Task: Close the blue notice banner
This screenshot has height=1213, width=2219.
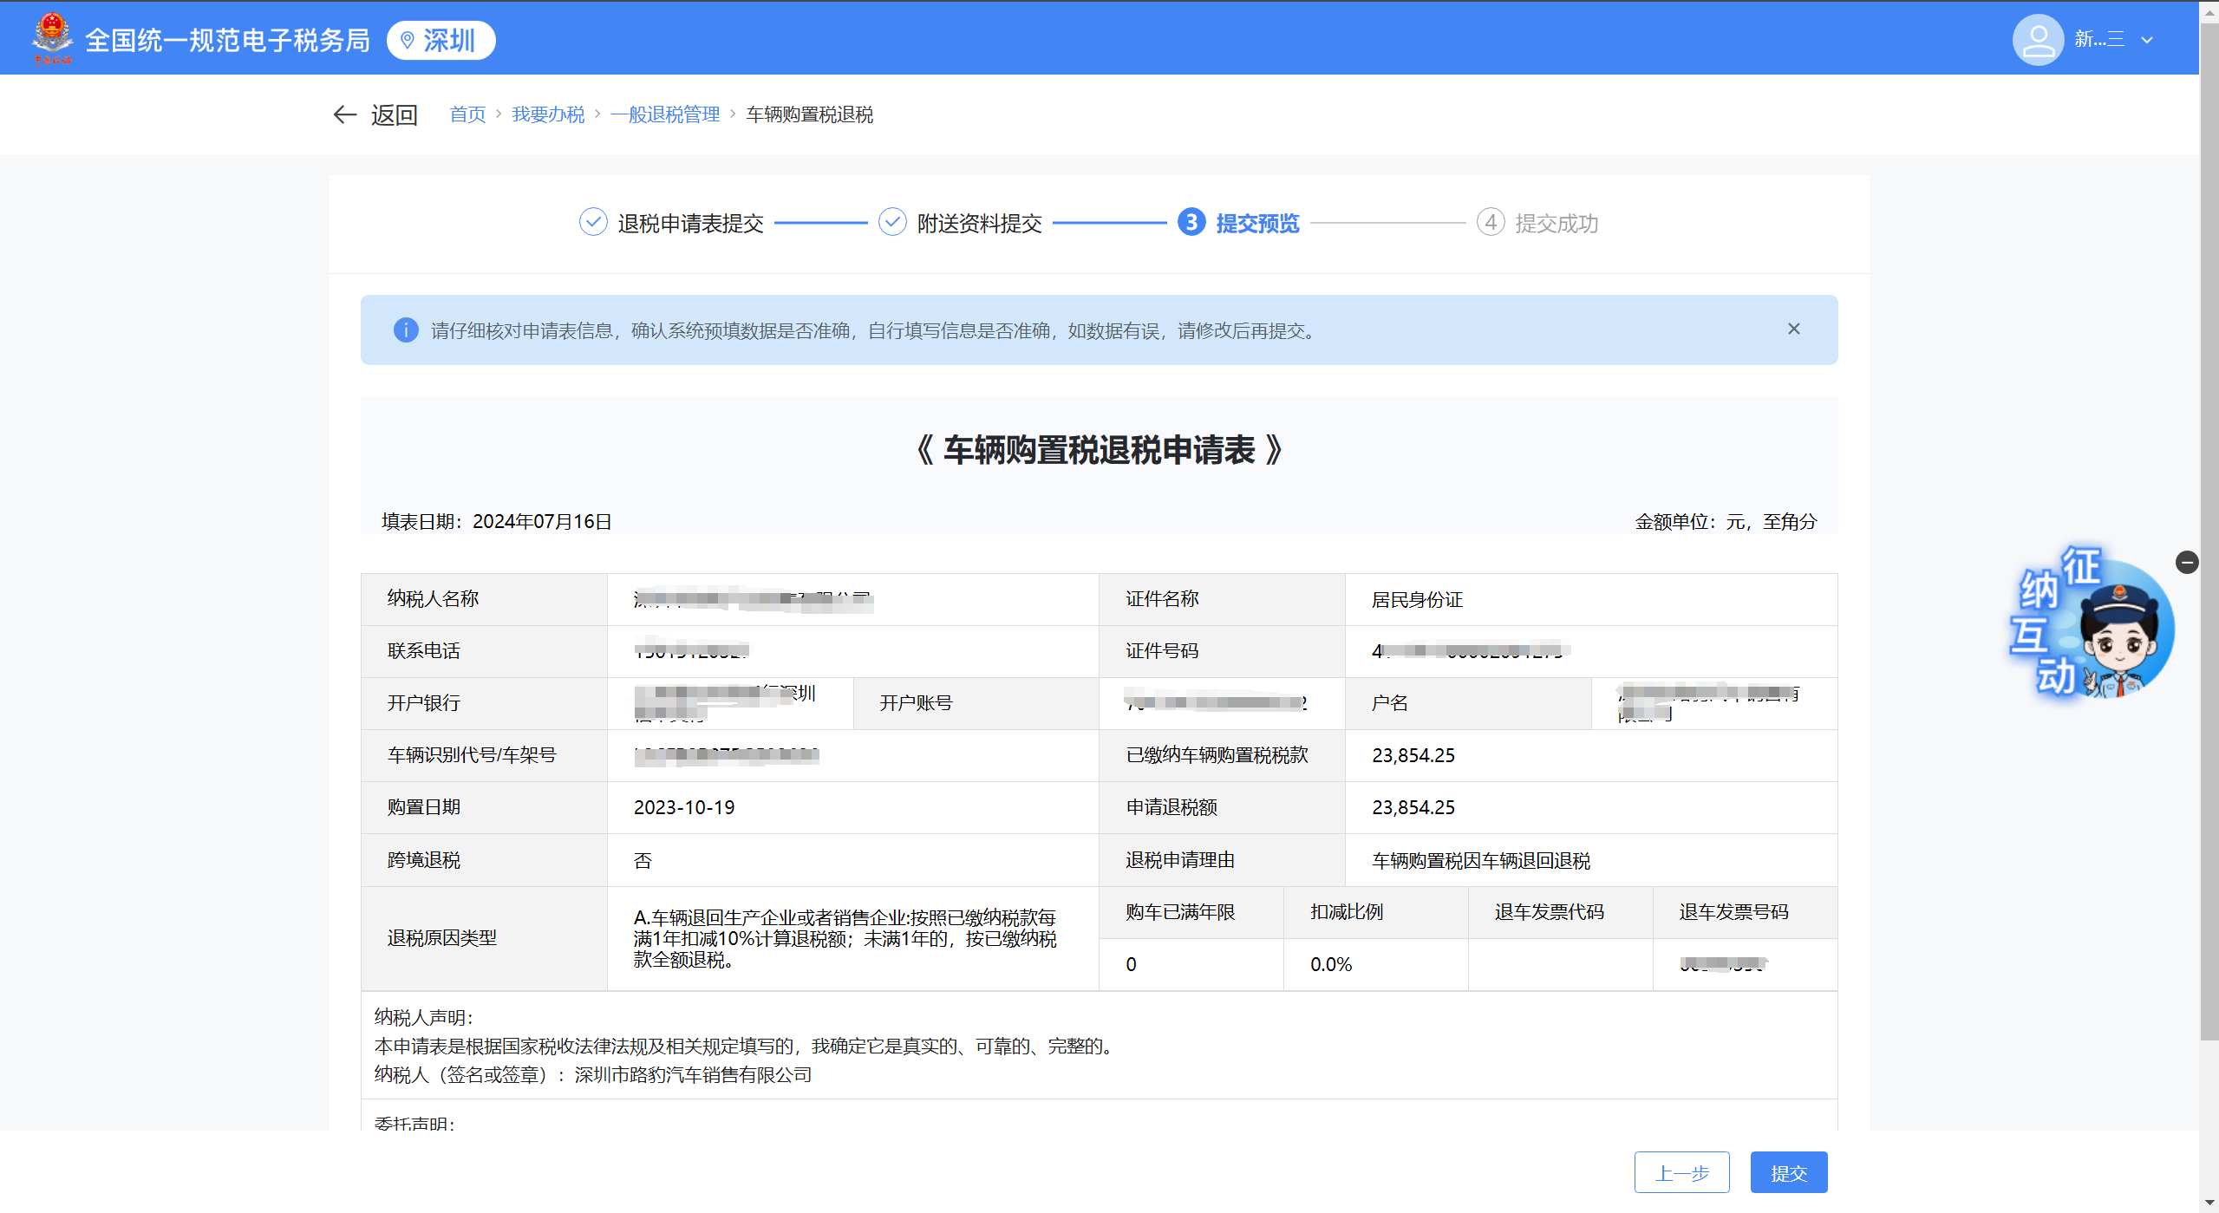Action: (1794, 329)
